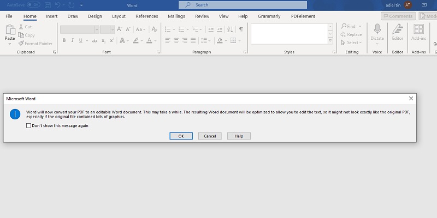
Task: Apply font color
Action: 149,40
